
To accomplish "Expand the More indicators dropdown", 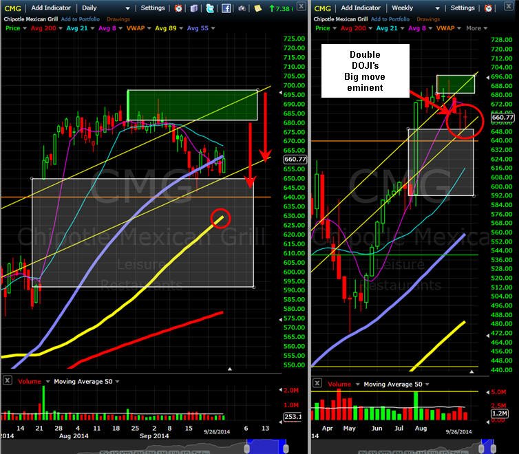I will tap(476, 28).
